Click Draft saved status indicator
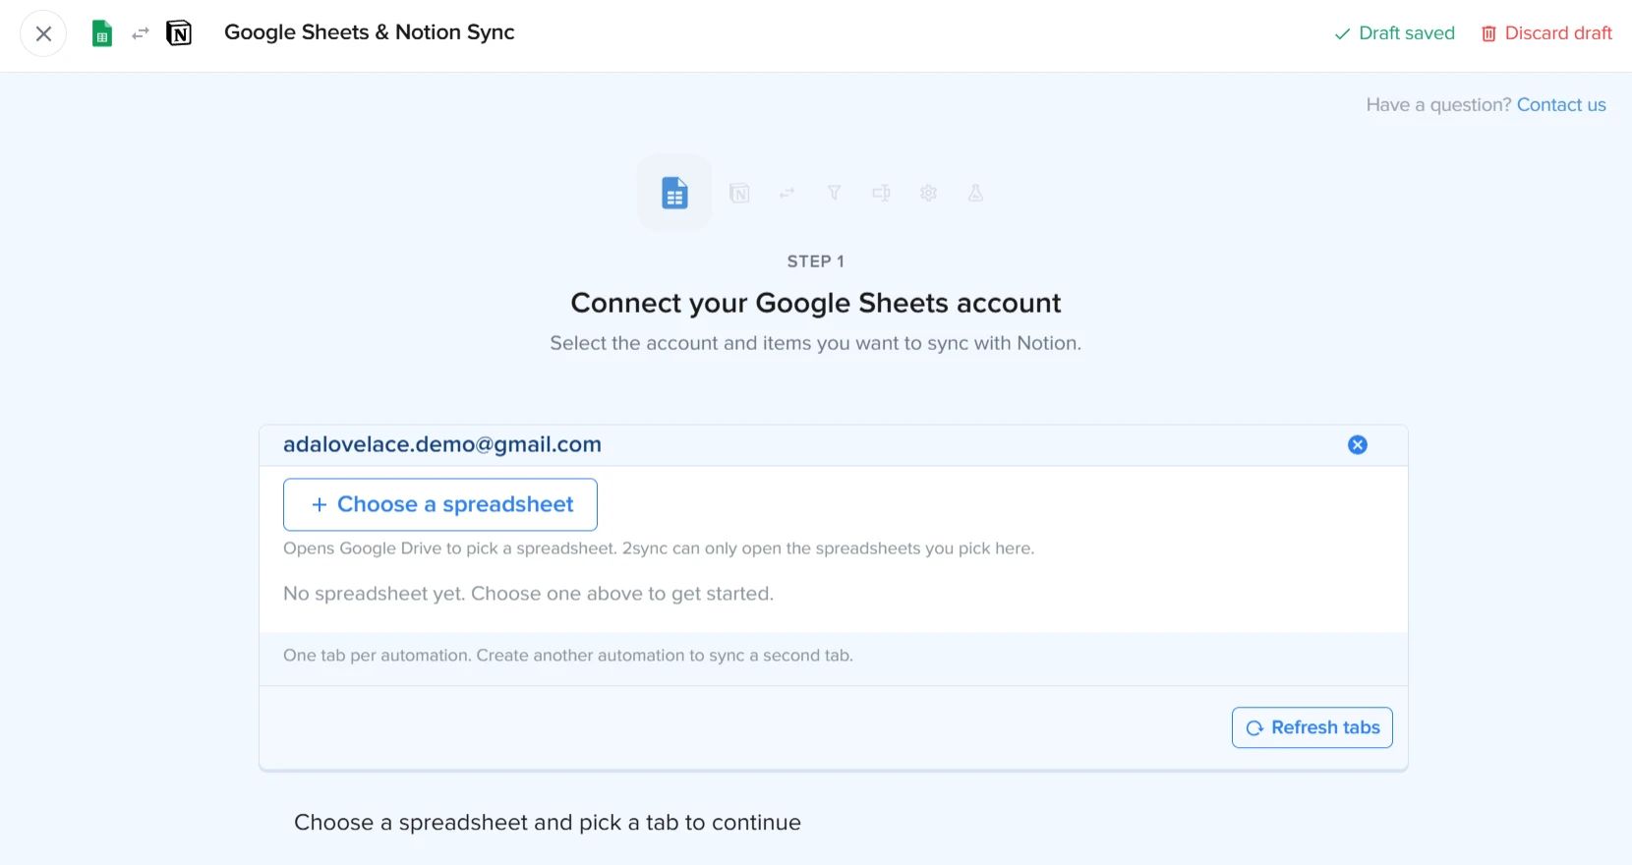1632x865 pixels. (x=1394, y=33)
